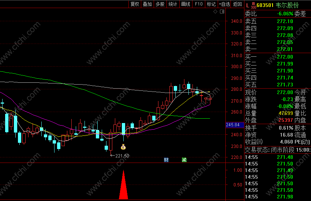The width and height of the screenshot is (311, 201).
Task: Select the 买五 price 271.73
Action: pos(285,85)
